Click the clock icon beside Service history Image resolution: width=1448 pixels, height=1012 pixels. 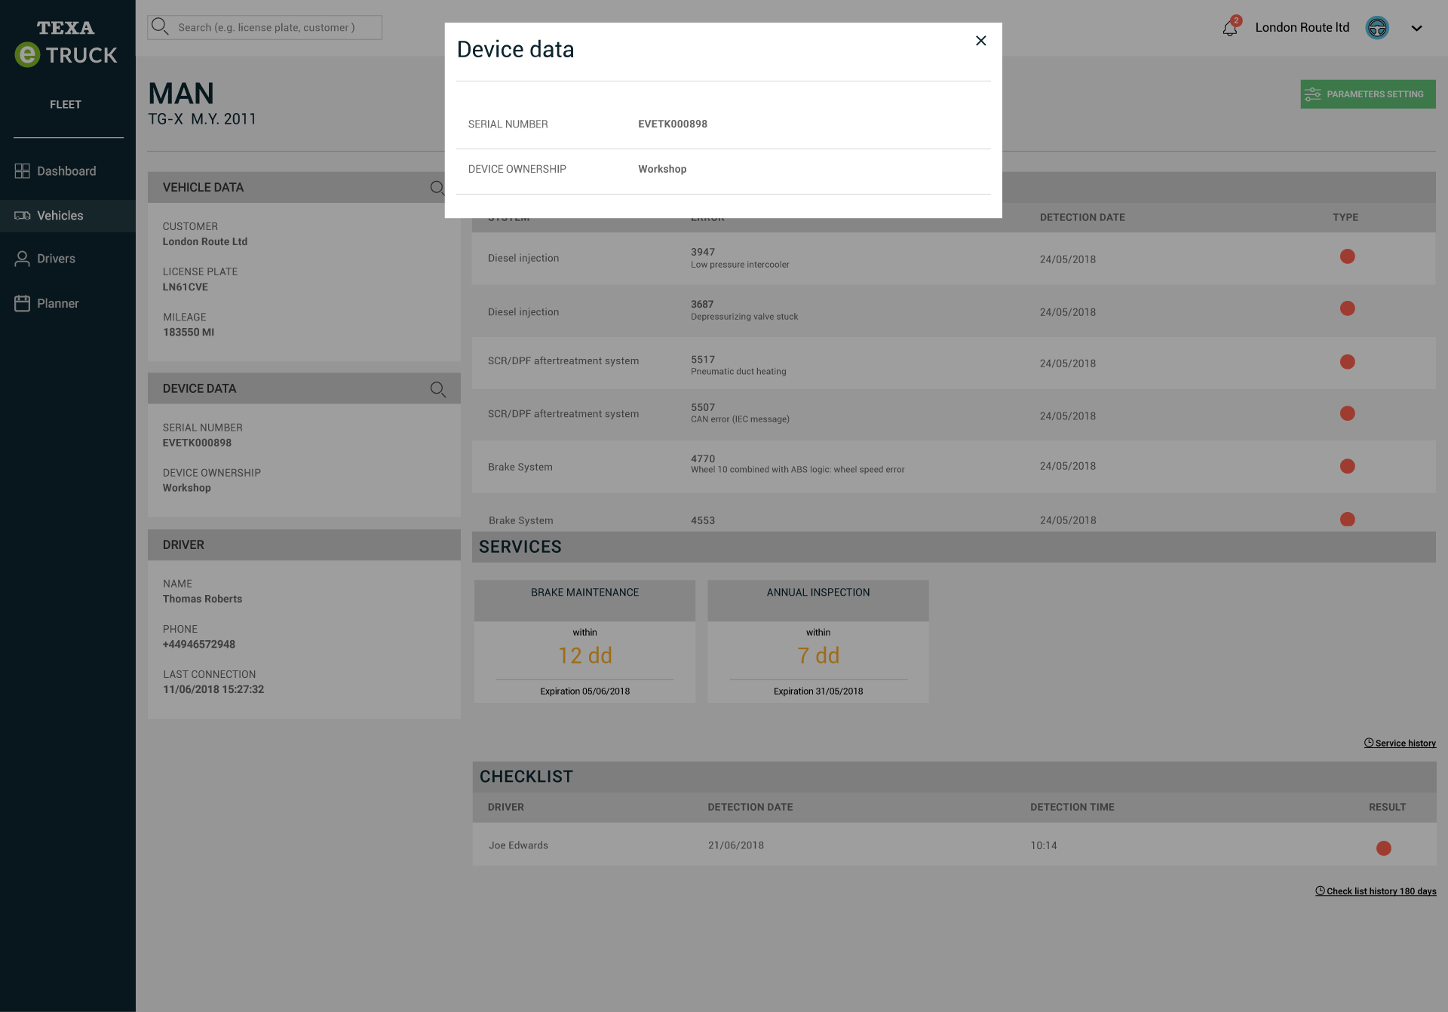[1368, 743]
